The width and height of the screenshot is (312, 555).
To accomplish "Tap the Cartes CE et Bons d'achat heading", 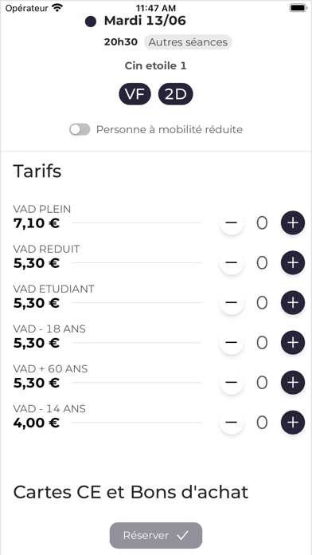I will coord(131,492).
